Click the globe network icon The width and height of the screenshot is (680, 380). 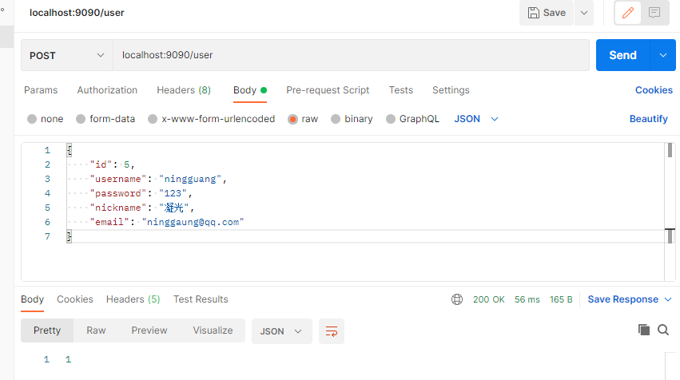click(457, 299)
